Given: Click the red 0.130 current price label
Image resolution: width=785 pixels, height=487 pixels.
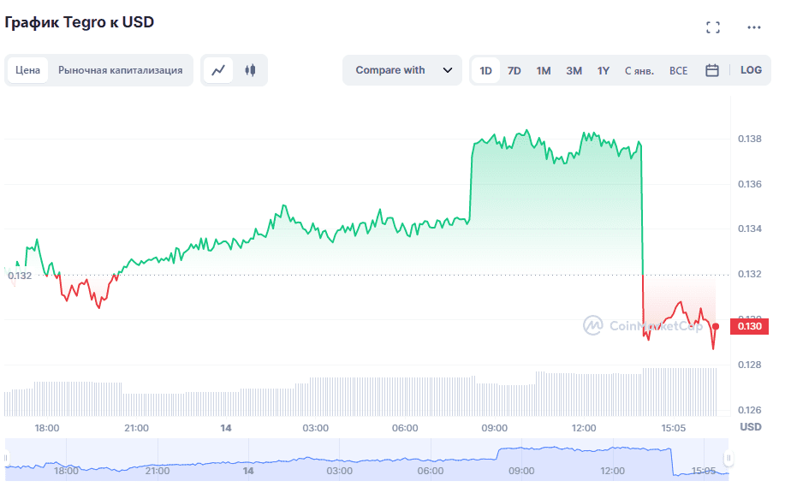Looking at the screenshot, I should 749,326.
